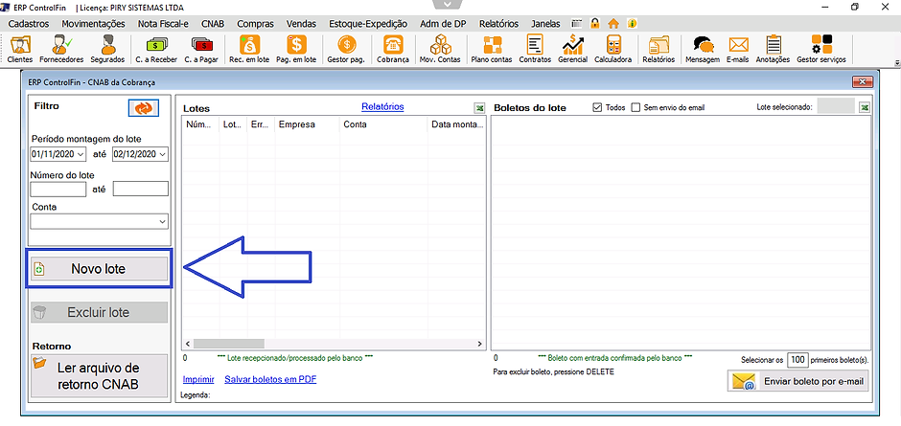
Task: Open the Nota Fiscal-e menu
Action: (163, 24)
